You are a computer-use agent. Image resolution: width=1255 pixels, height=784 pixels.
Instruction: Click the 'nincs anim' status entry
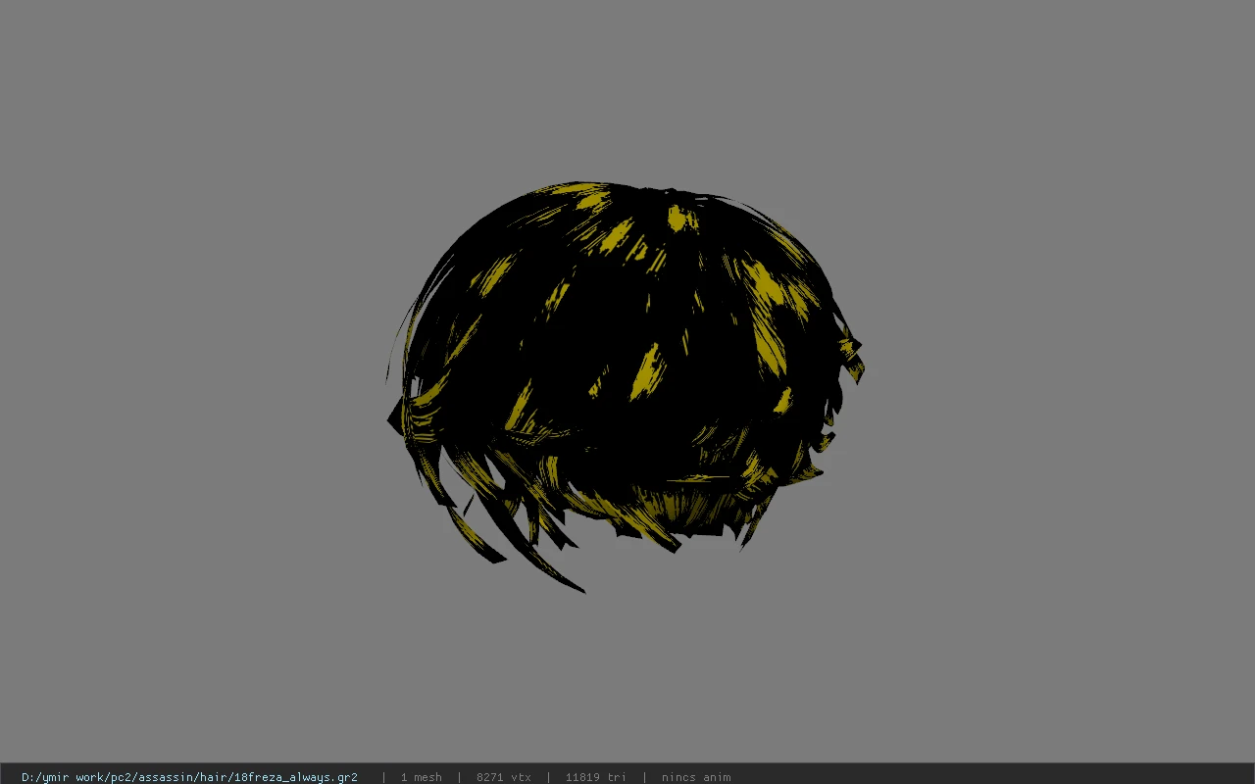695,777
